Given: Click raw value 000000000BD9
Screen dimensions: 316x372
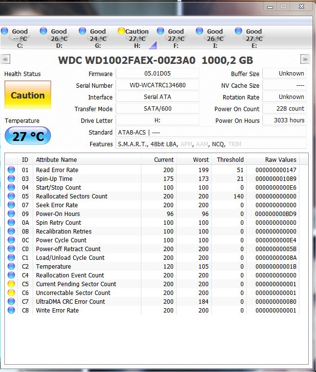Looking at the screenshot, I should (276, 214).
